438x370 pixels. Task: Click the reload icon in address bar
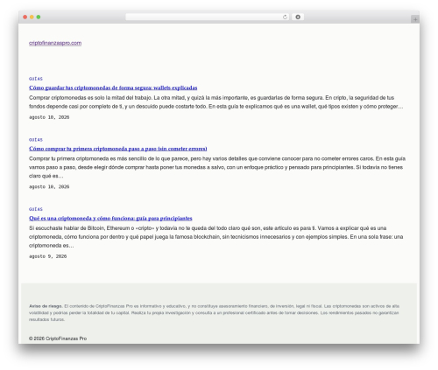[285, 17]
